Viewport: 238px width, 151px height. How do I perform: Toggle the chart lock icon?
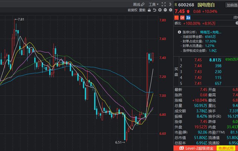pyautogui.click(x=149, y=10)
